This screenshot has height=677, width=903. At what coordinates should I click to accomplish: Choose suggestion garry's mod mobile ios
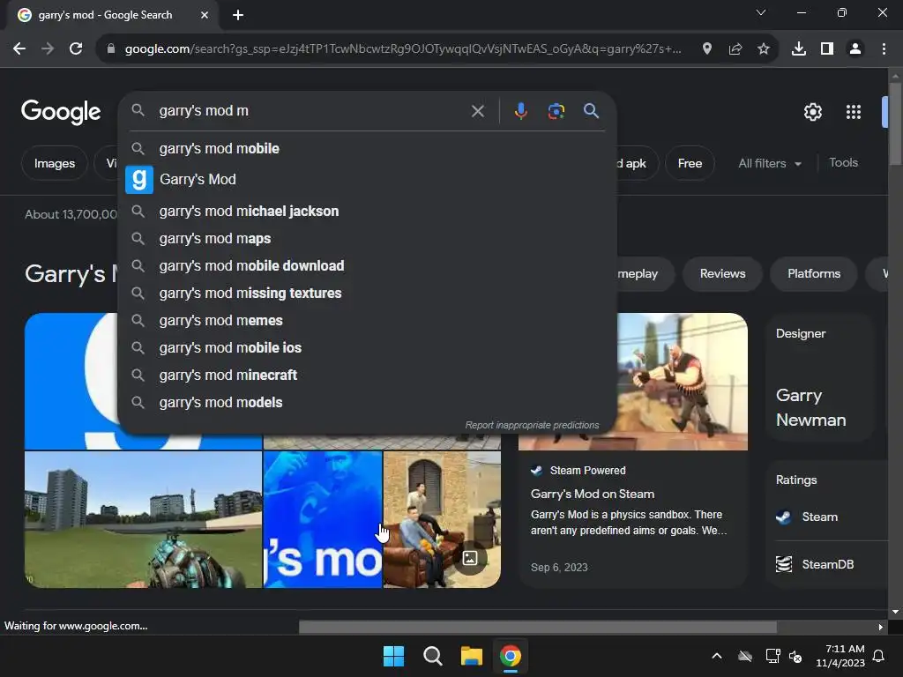[367, 347]
